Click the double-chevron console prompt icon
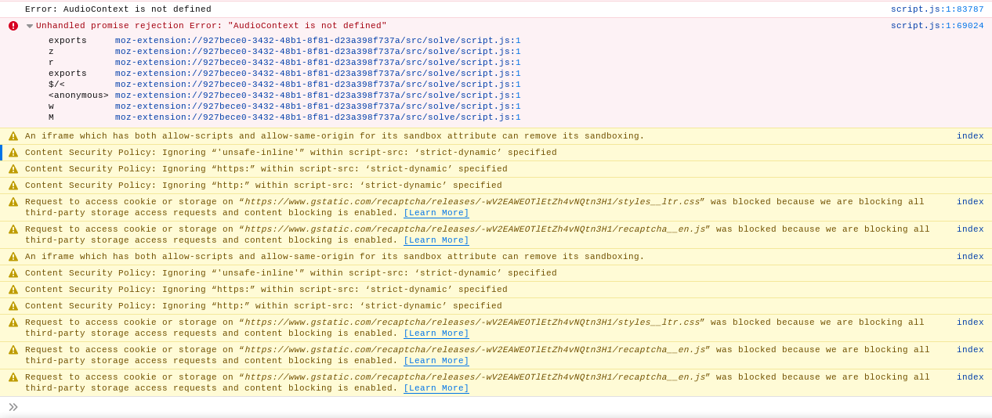 point(13,407)
